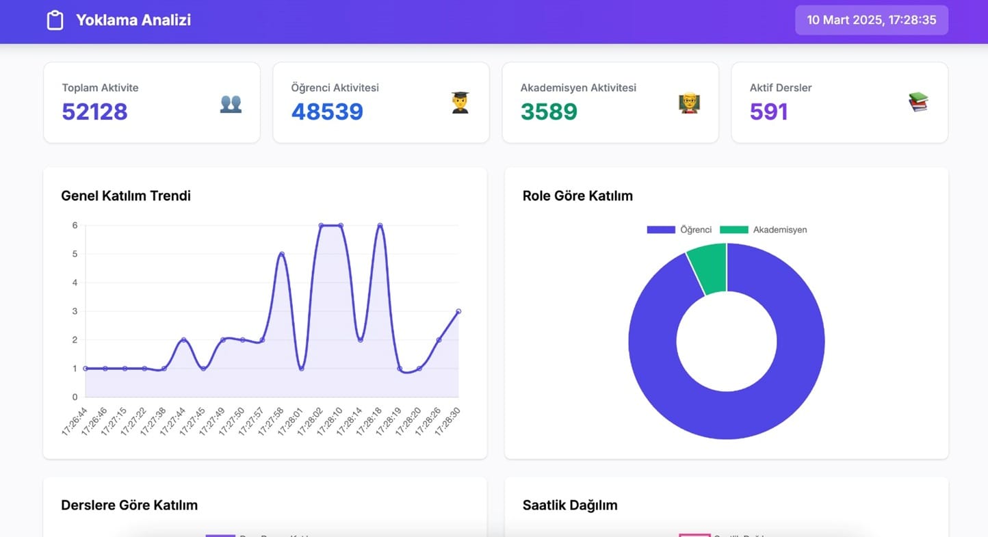Click the Yoklama Analizi title
The width and height of the screenshot is (988, 537).
[133, 21]
